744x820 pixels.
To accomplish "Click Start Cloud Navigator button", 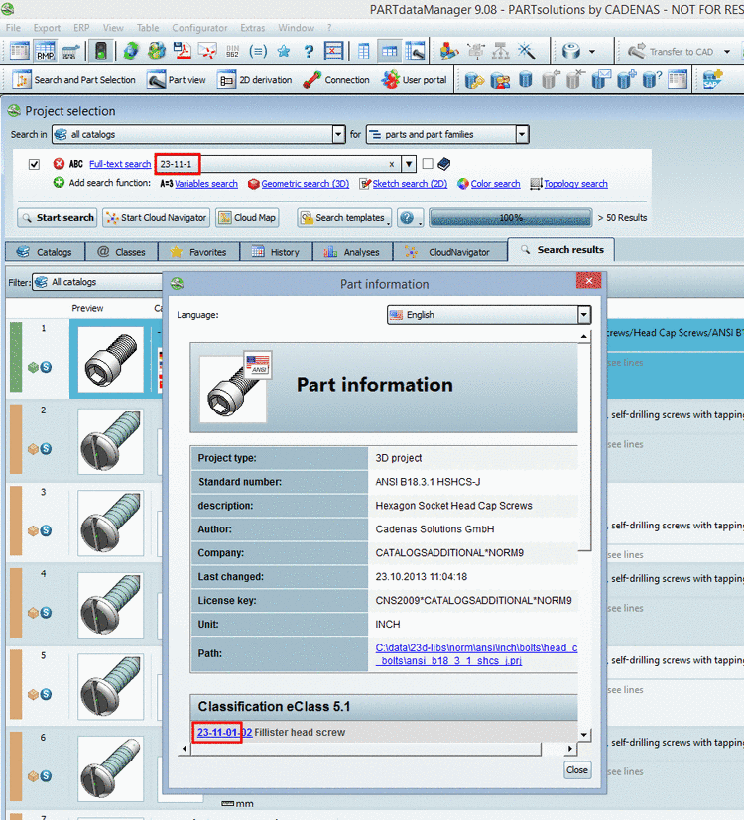I will tap(156, 217).
